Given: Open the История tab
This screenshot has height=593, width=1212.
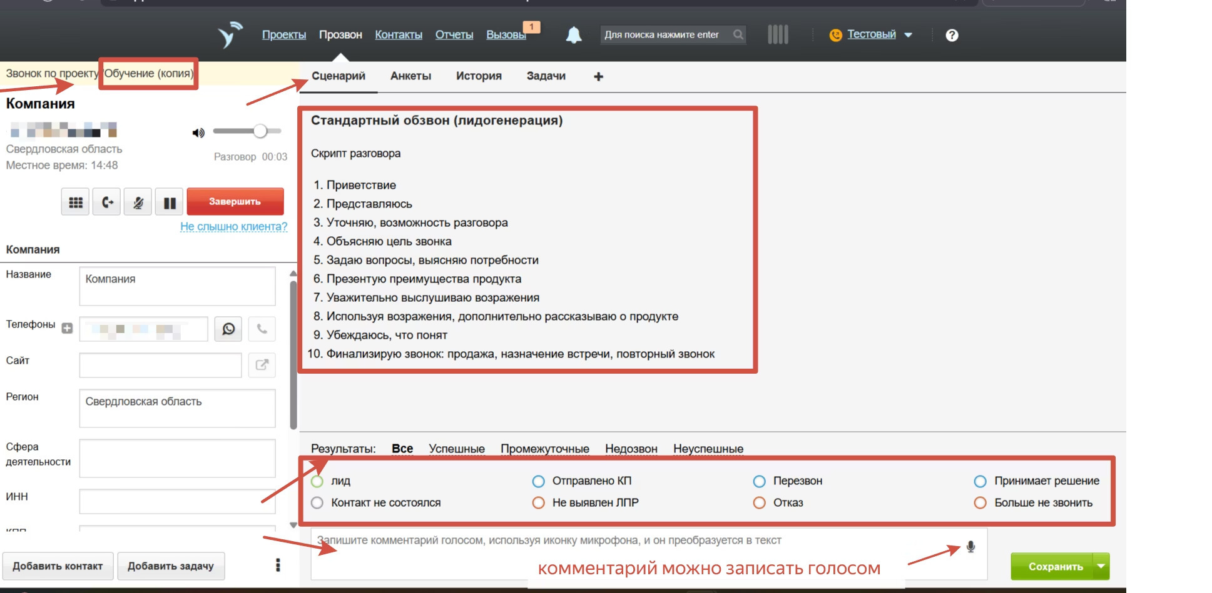Looking at the screenshot, I should tap(479, 76).
